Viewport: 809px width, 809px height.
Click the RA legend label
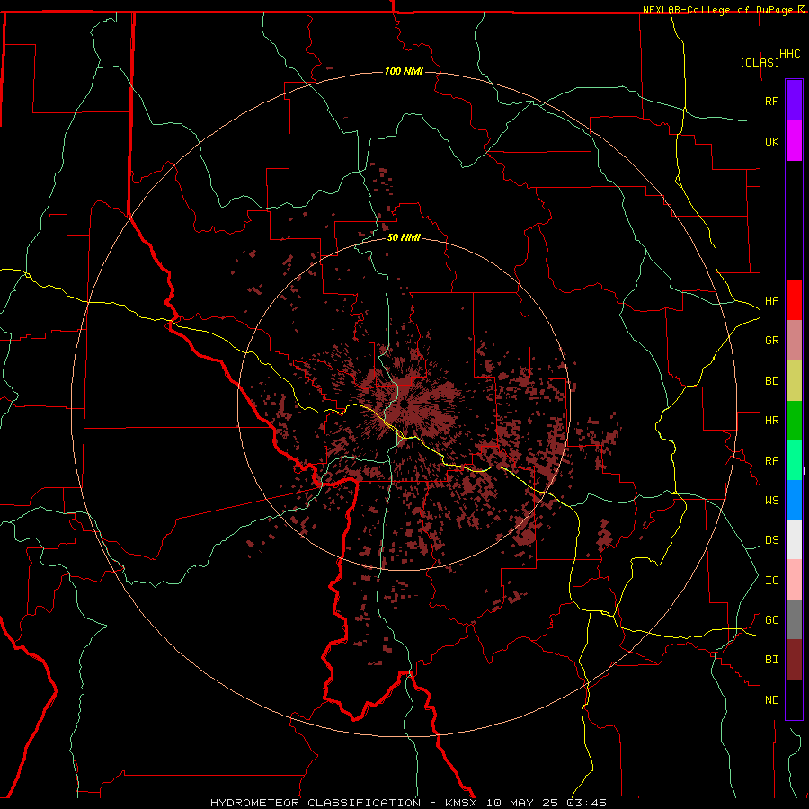click(771, 461)
